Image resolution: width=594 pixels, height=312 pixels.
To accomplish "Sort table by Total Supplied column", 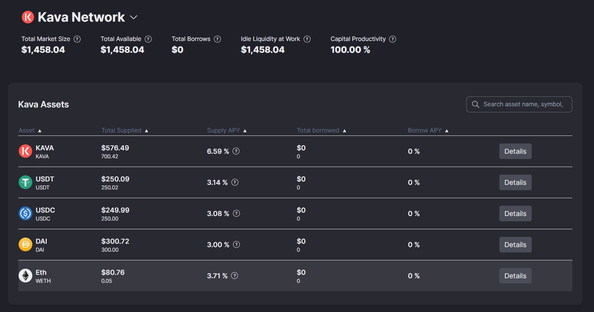I will (x=125, y=131).
